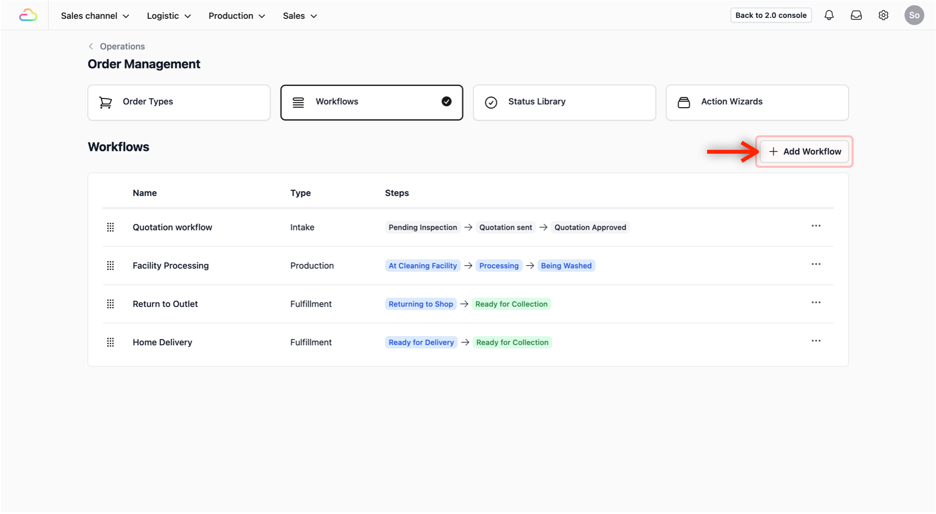
Task: Click the Pending Inspection step tag
Action: 423,227
